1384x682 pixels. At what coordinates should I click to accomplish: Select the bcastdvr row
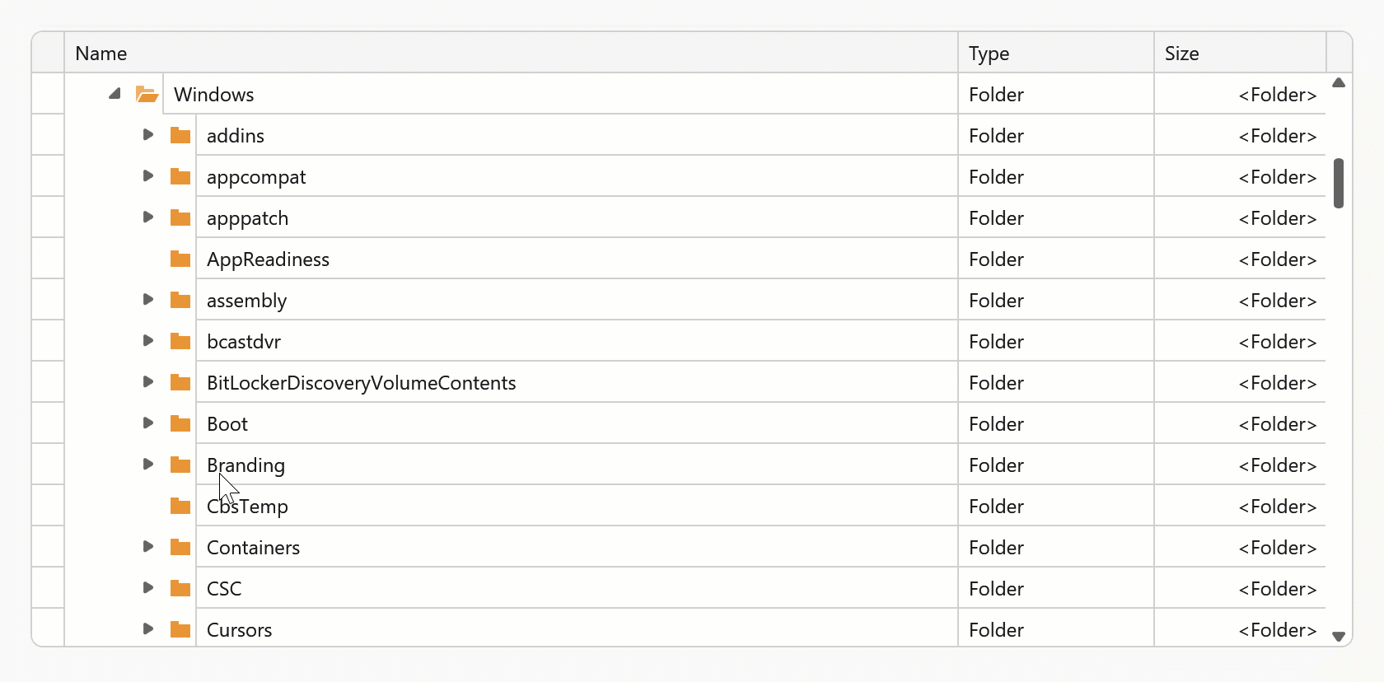click(x=577, y=340)
